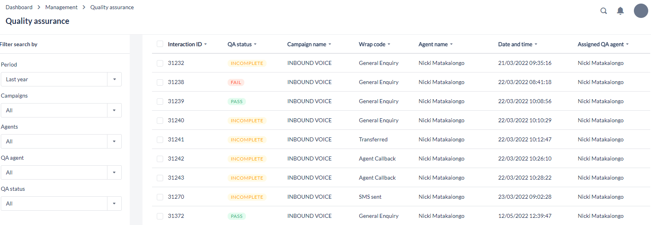The image size is (651, 225).
Task: Expand the Period dropdown showing Last year
Action: (114, 79)
